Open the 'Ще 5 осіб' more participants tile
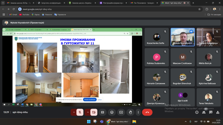 pyautogui.click(x=183, y=97)
